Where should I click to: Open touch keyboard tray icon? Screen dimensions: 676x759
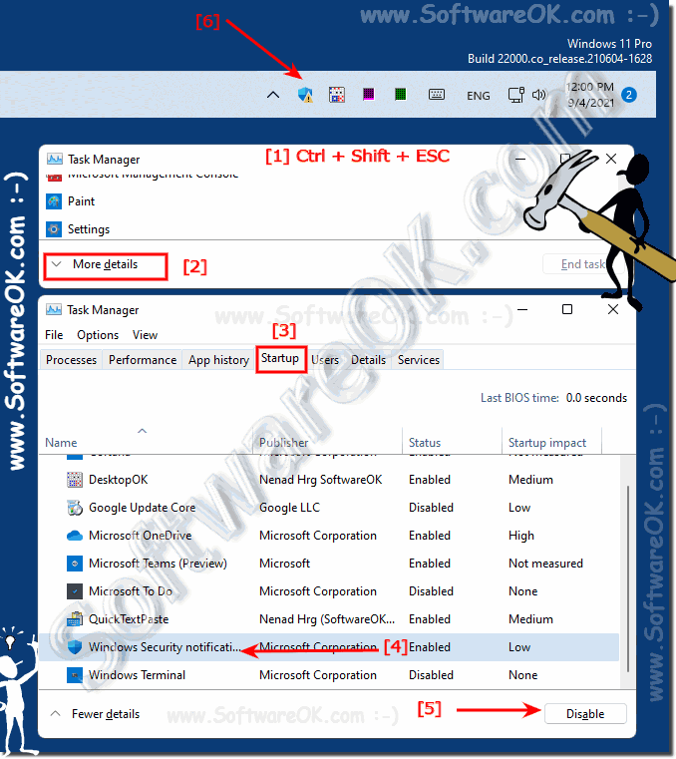437,94
